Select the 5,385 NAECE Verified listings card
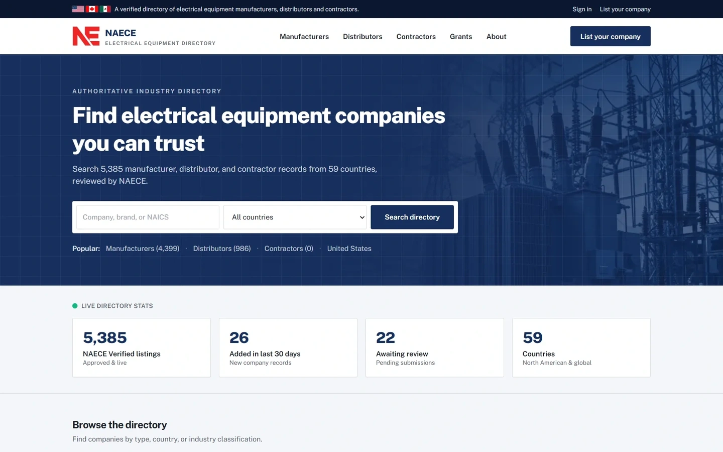Screen dimensions: 723x452 coord(142,348)
